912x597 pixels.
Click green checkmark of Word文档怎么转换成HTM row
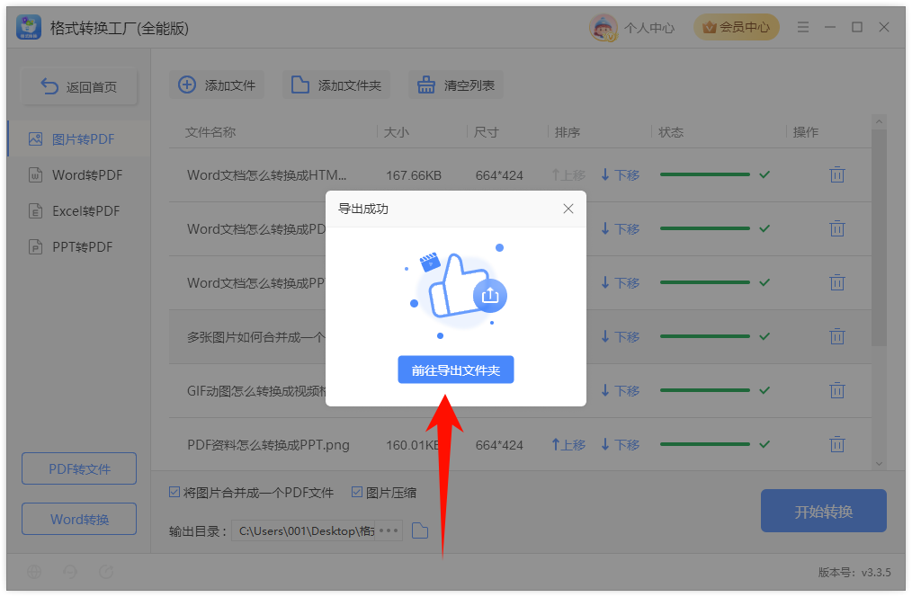(764, 174)
